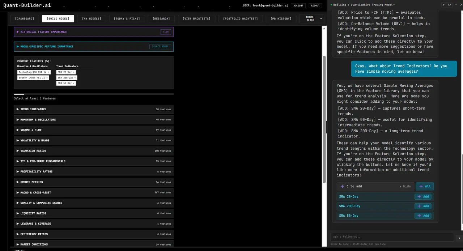Viewport: 463px width, 251px height.
Task: Click Select Model button
Action: pyautogui.click(x=160, y=47)
